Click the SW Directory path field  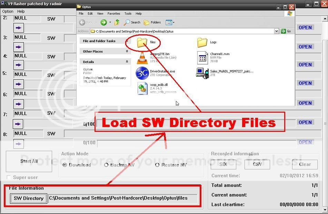tap(123, 198)
